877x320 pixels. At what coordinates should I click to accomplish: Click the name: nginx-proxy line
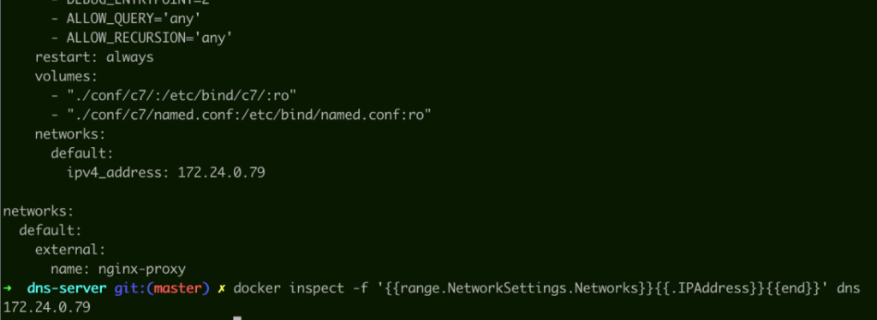pyautogui.click(x=118, y=270)
